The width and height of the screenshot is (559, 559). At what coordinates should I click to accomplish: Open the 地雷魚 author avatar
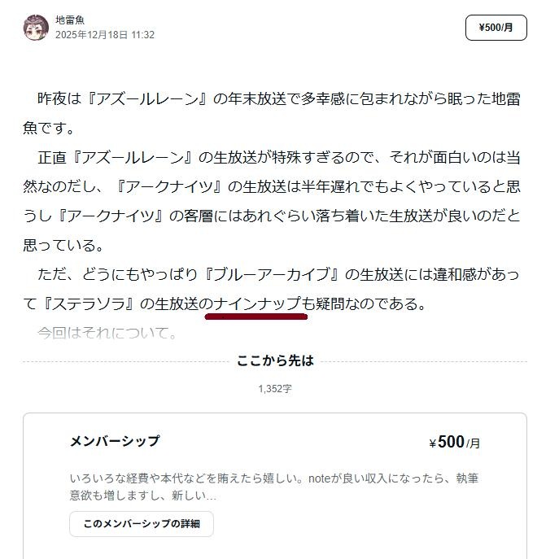point(36,28)
